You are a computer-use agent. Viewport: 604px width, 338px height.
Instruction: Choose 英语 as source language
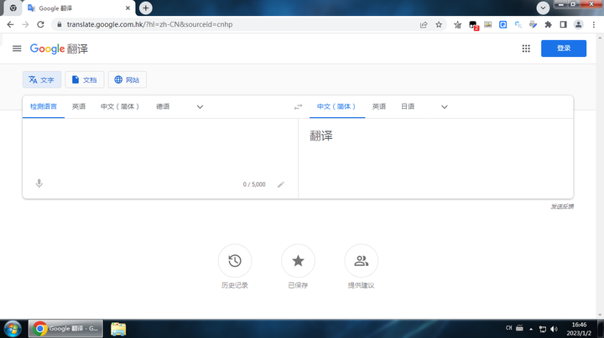pos(79,106)
